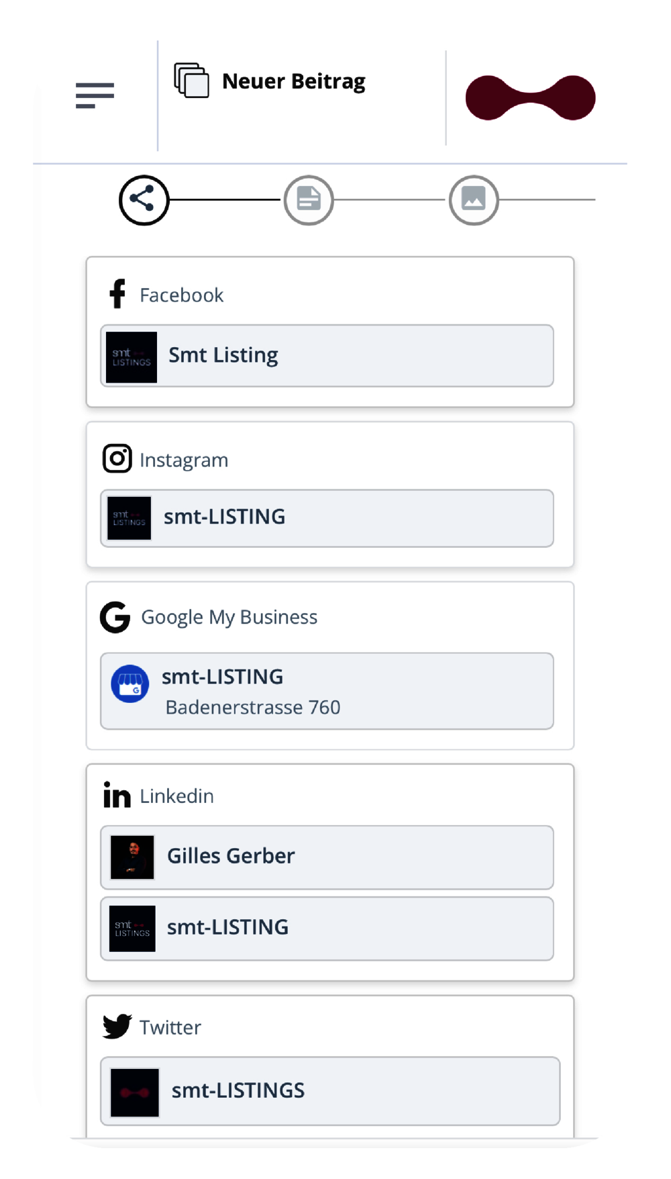Click the Instagram logo icon
Screen dimensions: 671x1179
tap(117, 459)
